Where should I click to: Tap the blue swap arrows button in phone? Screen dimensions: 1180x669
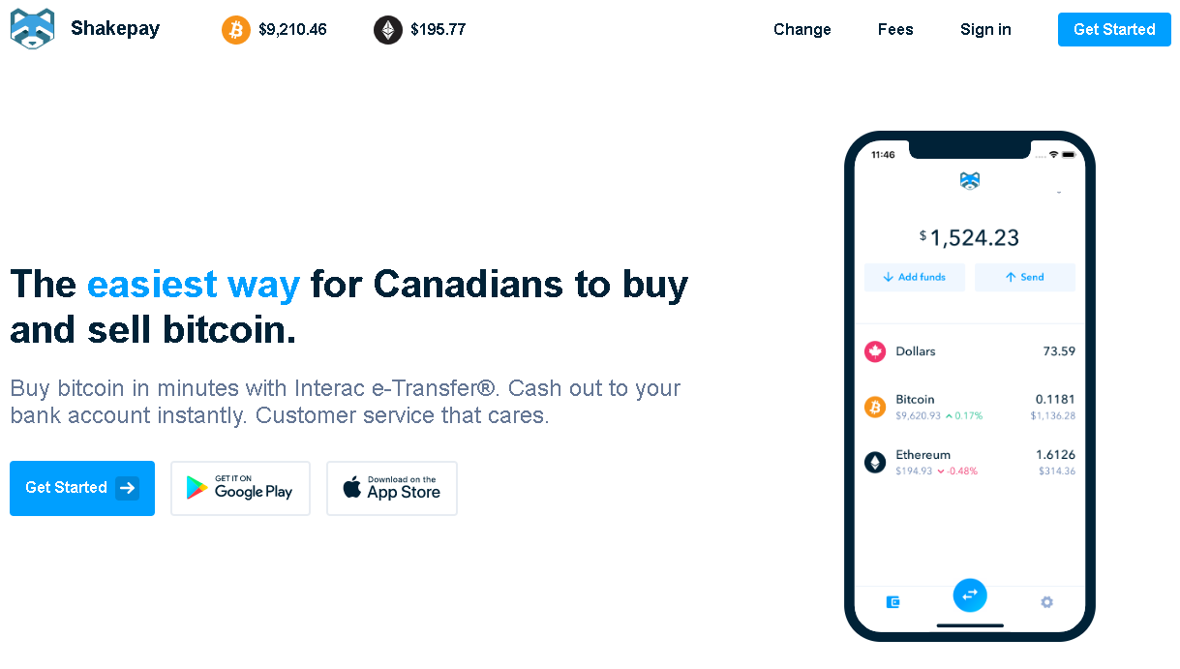coord(970,594)
